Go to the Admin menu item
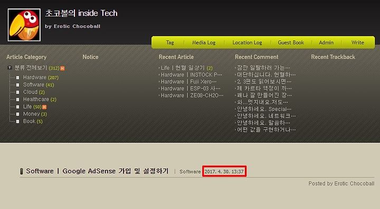Image resolution: width=380 pixels, height=209 pixels. [326, 42]
